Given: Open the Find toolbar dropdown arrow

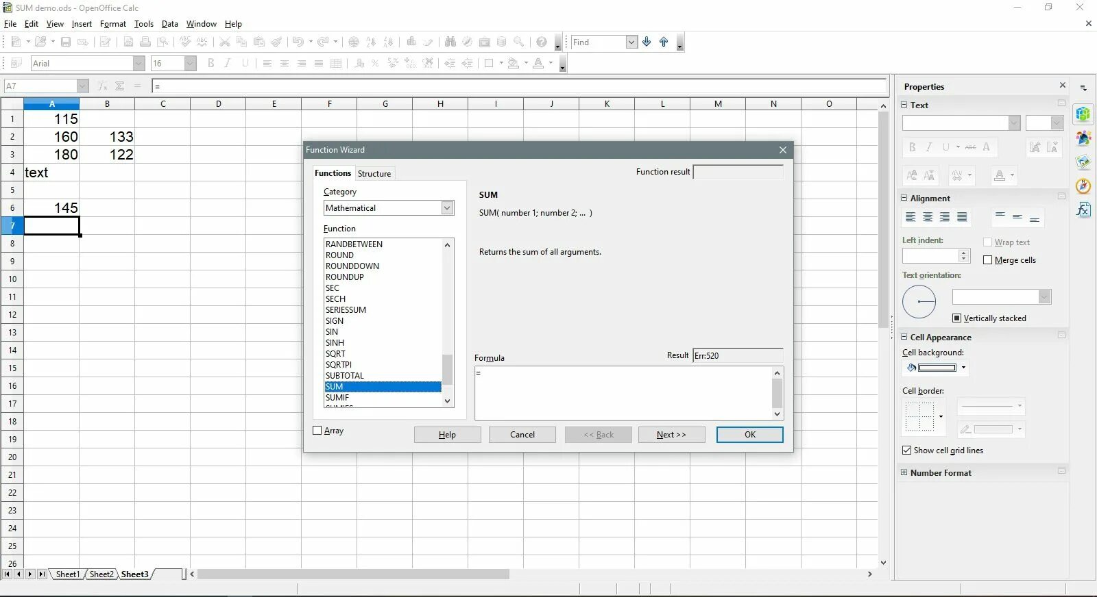Looking at the screenshot, I should tap(631, 42).
